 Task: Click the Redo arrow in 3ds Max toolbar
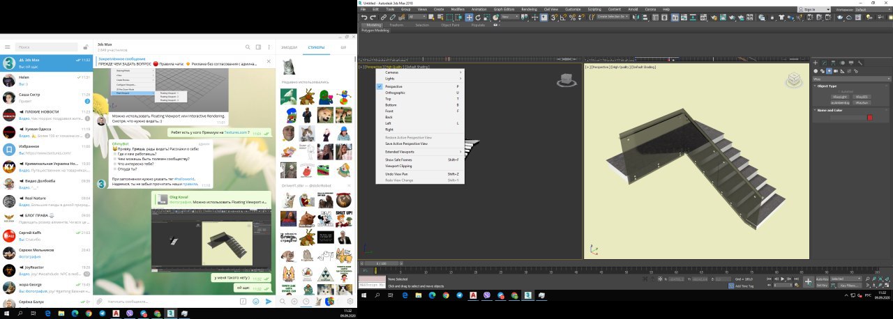[x=373, y=17]
